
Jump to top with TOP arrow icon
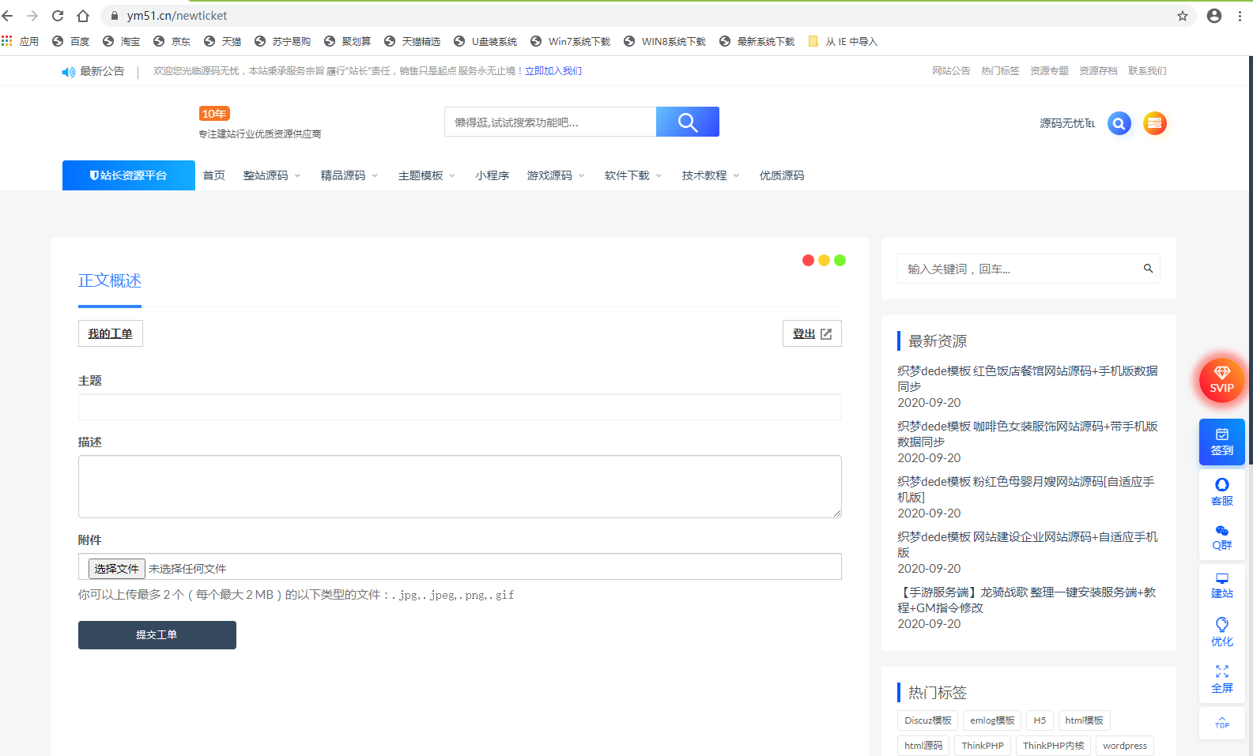[1222, 722]
